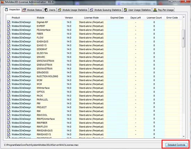Toggle the FEAInterface module checkbox
This screenshot has width=191, height=149.
(x=9, y=30)
